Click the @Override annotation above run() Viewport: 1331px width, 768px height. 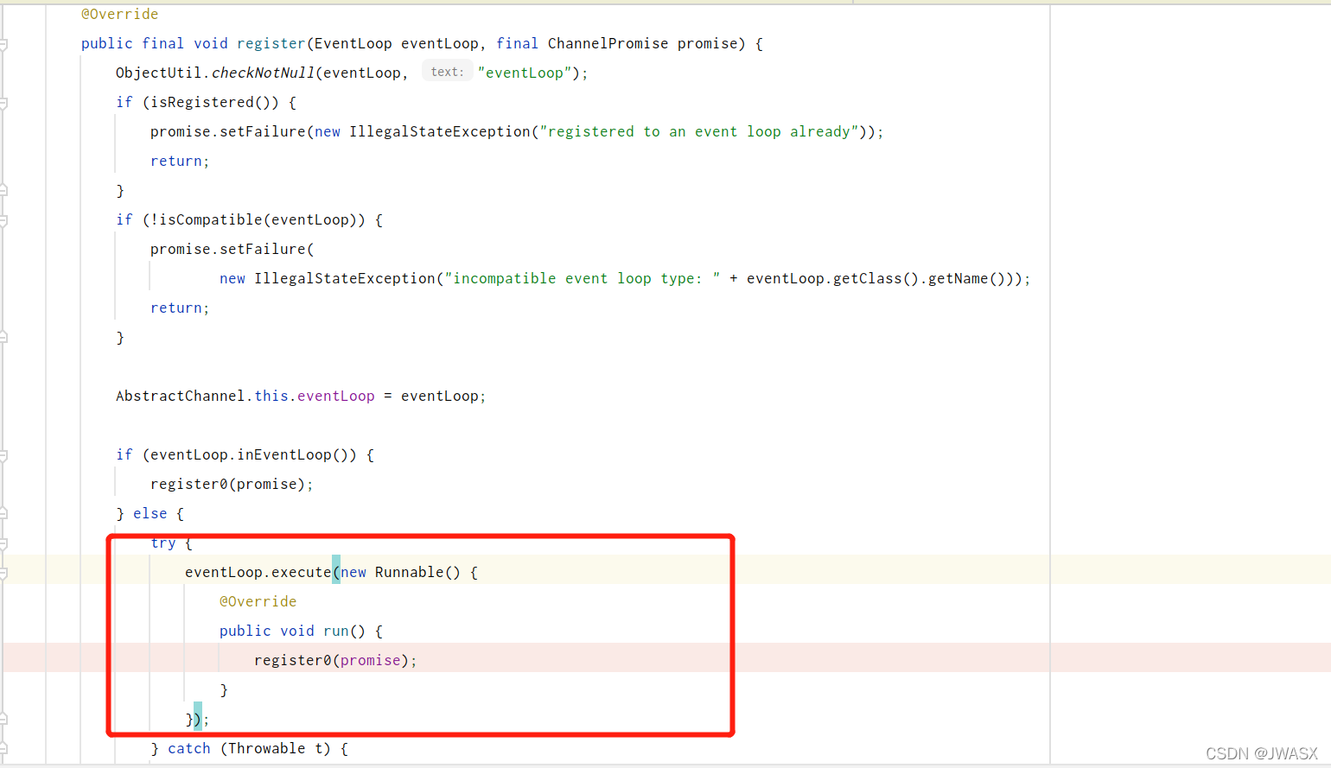pyautogui.click(x=258, y=602)
